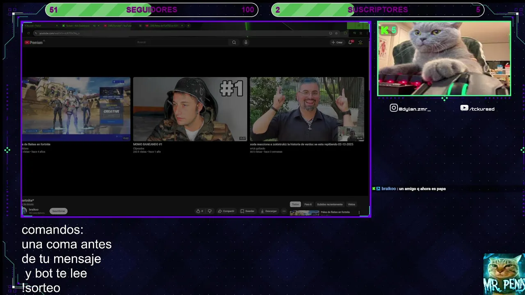
Task: Select the Subidos recientemente filter chip
Action: [x=330, y=204]
